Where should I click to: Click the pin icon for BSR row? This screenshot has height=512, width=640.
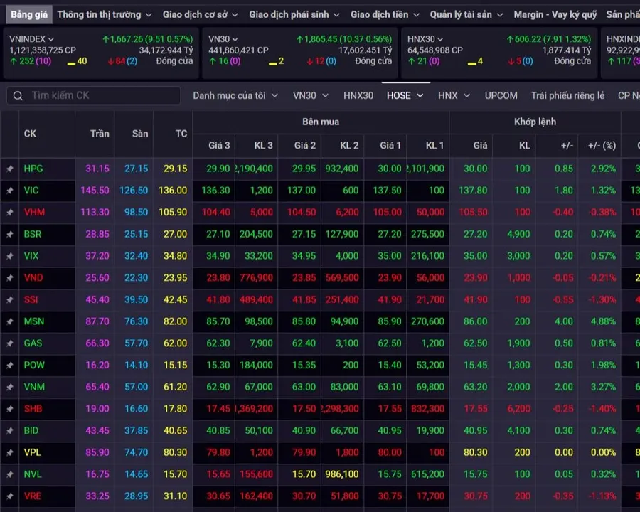(x=9, y=235)
